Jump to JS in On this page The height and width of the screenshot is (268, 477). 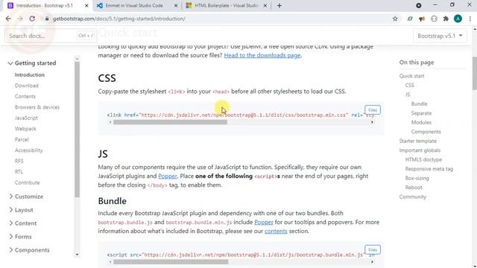point(408,95)
